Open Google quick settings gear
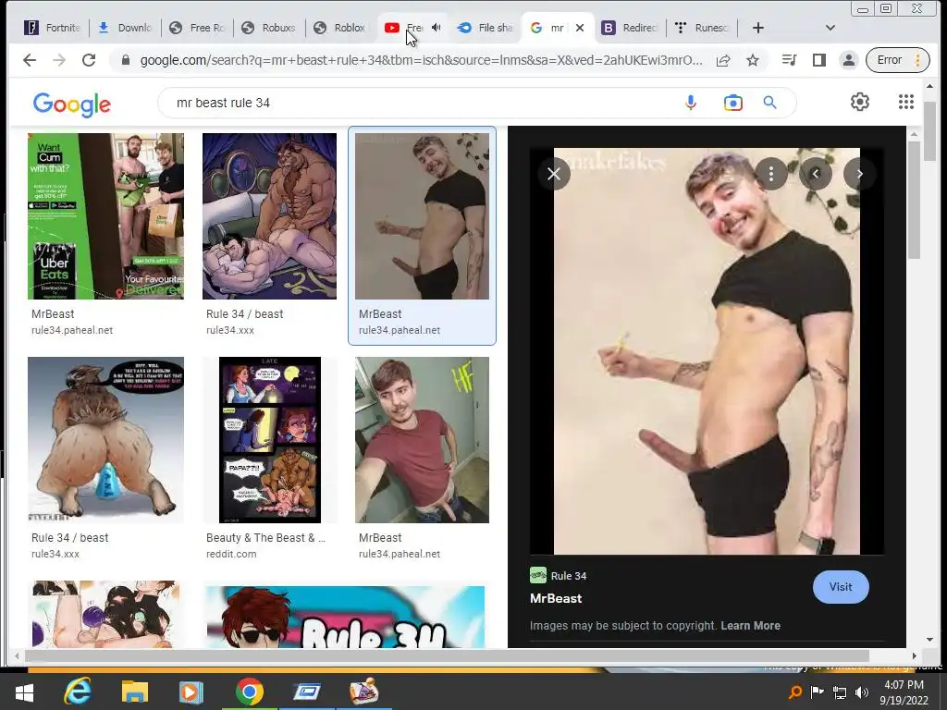The height and width of the screenshot is (710, 947). 860,102
